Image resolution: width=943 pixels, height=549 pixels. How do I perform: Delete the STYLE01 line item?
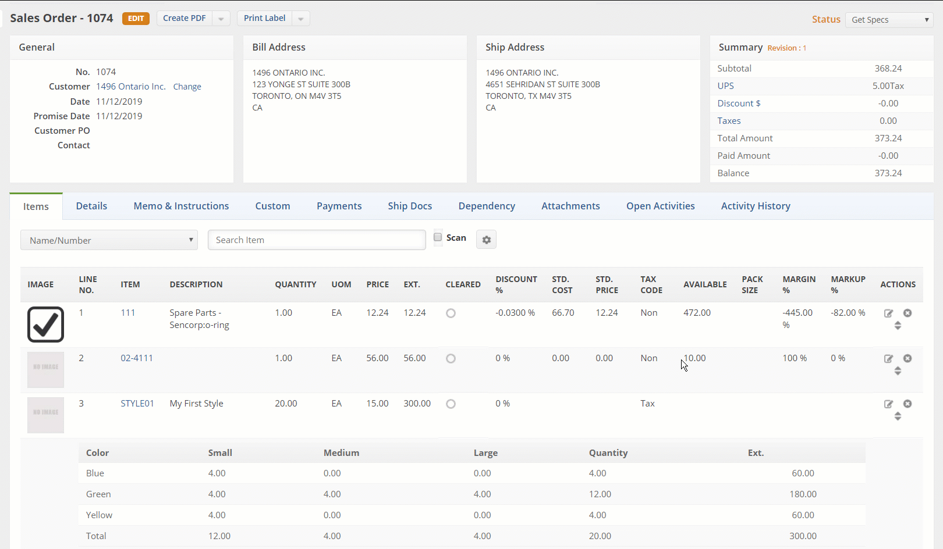coord(907,404)
